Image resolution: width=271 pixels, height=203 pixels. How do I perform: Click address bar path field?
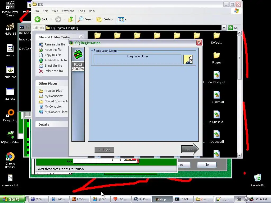(x=133, y=28)
